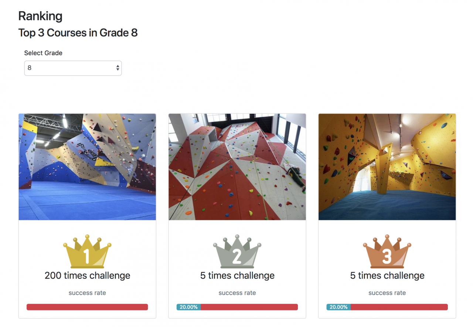Click the red portion of third card's bar
Image resolution: width=473 pixels, height=327 pixels.
coord(399,307)
